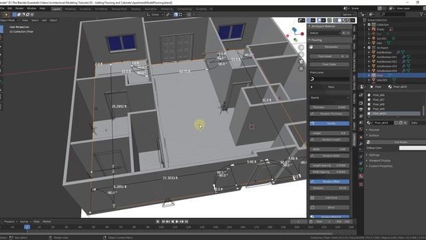Screen dimensions: 426x240
Task: Toggle proportional editing icon
Action: (189, 15)
